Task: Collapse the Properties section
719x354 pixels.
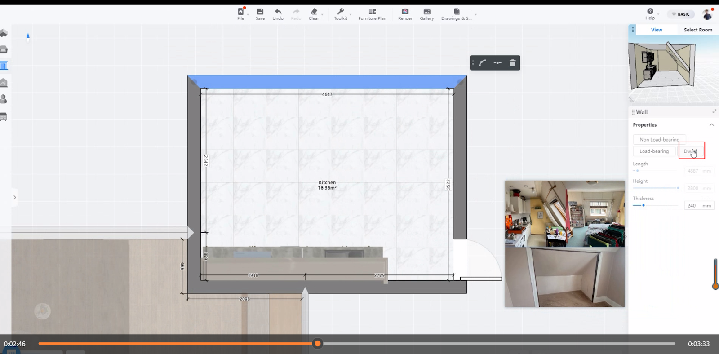Action: (x=711, y=125)
